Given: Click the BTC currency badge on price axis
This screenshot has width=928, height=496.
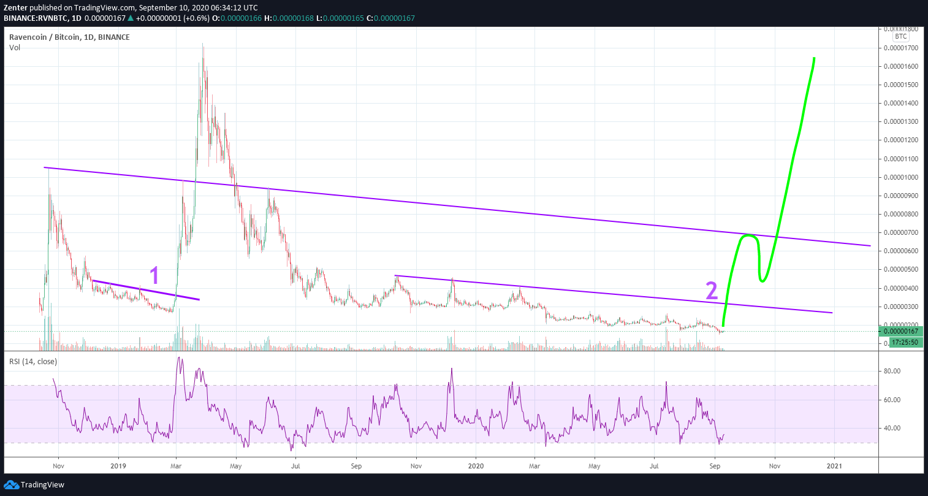Looking at the screenshot, I should pyautogui.click(x=900, y=37).
